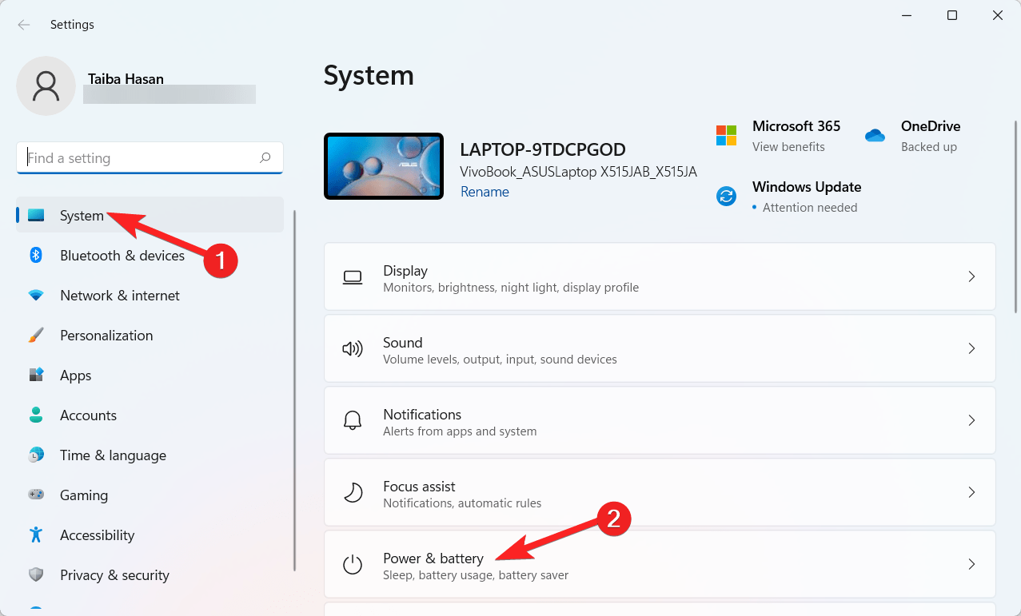This screenshot has height=616, width=1021.
Task: Open Microsoft 365 View benefits
Action: click(x=788, y=147)
